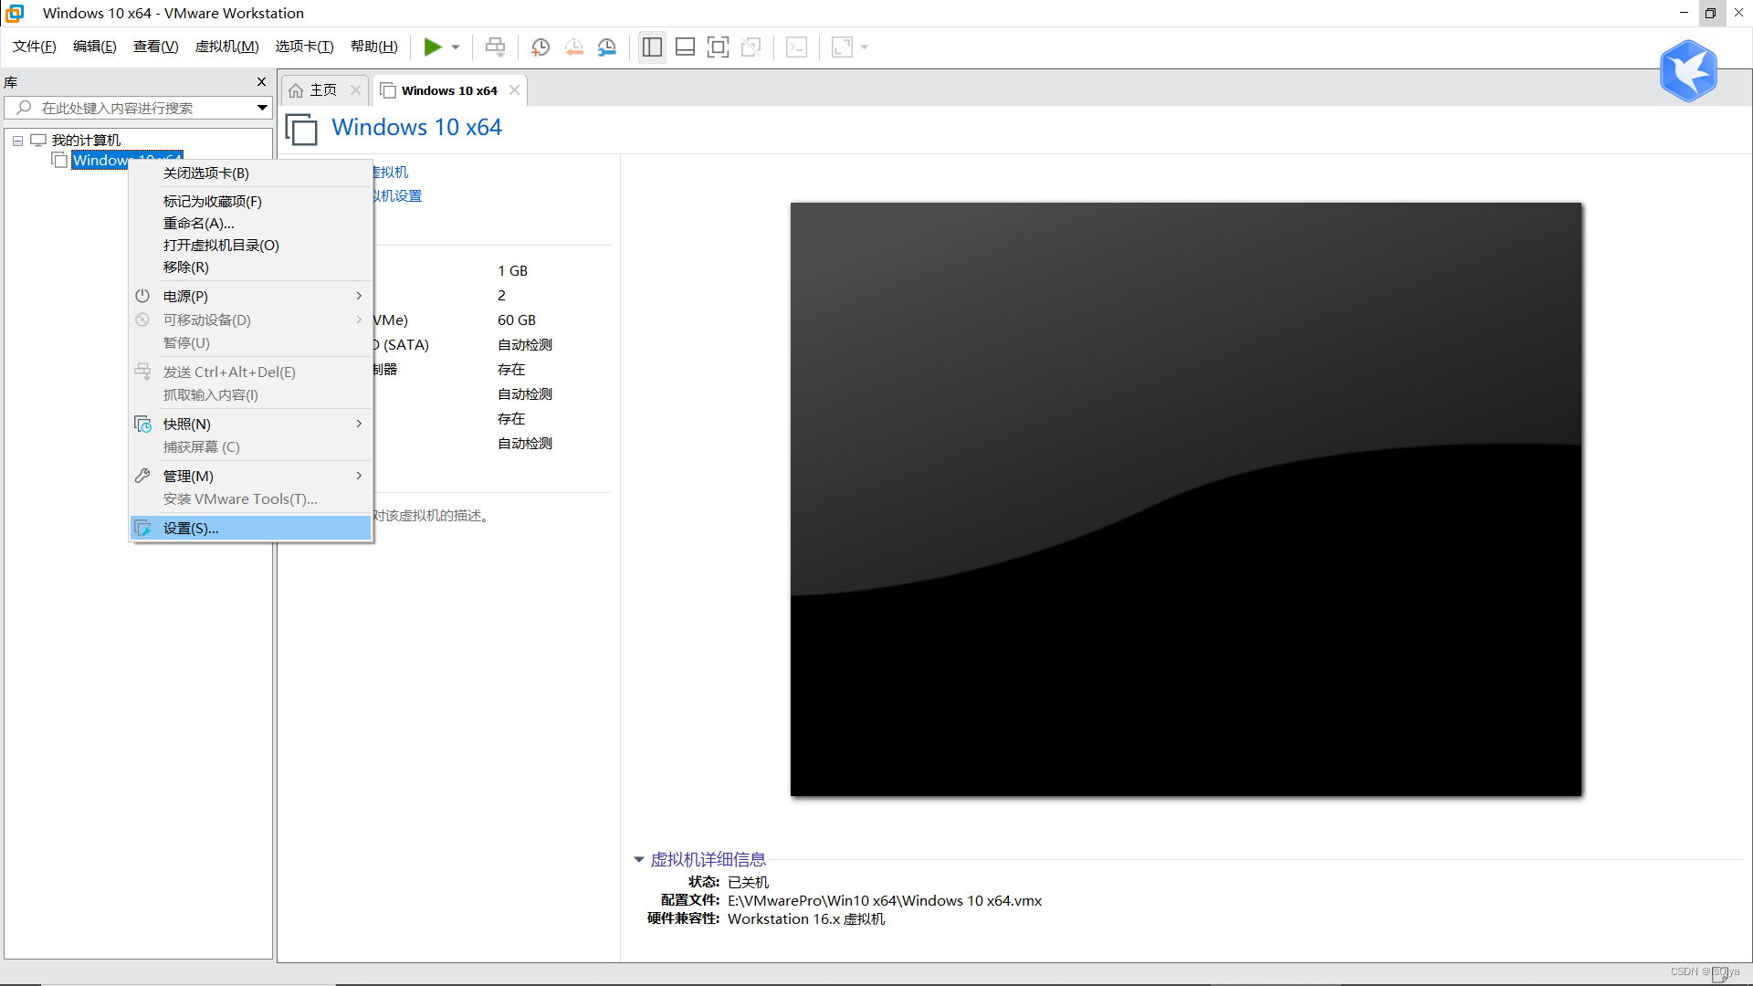Viewport: 1753px width, 986px height.
Task: Click the large VM icon beside title
Action: 301,130
